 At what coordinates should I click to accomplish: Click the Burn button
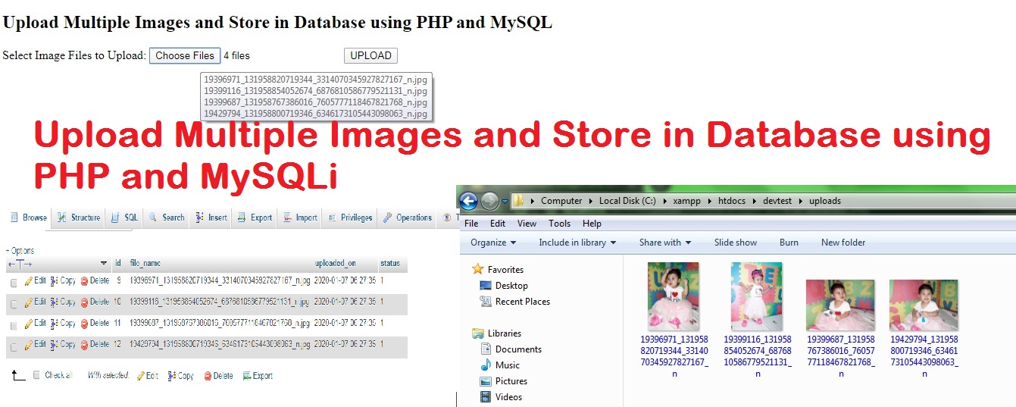click(789, 243)
